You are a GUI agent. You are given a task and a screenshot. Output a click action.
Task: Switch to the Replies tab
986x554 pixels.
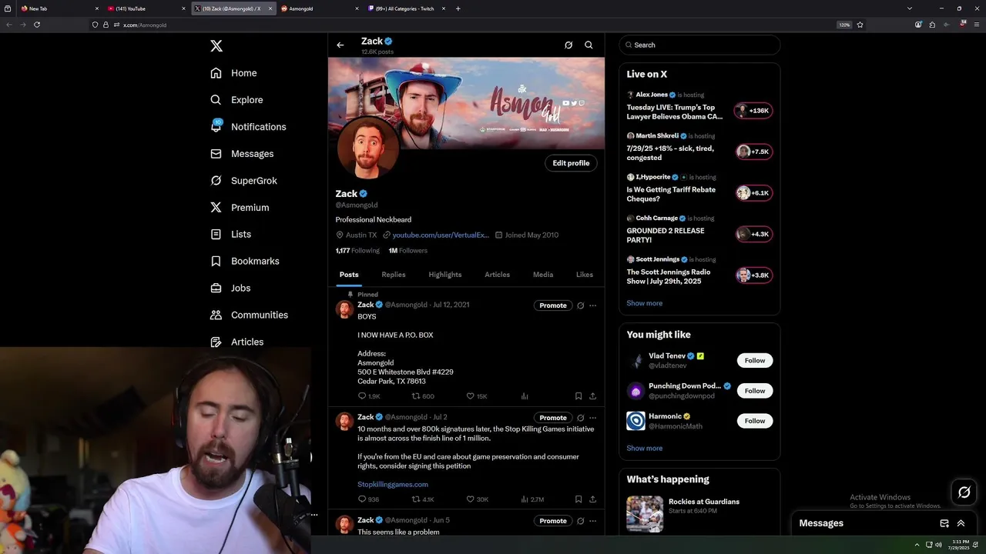[394, 275]
